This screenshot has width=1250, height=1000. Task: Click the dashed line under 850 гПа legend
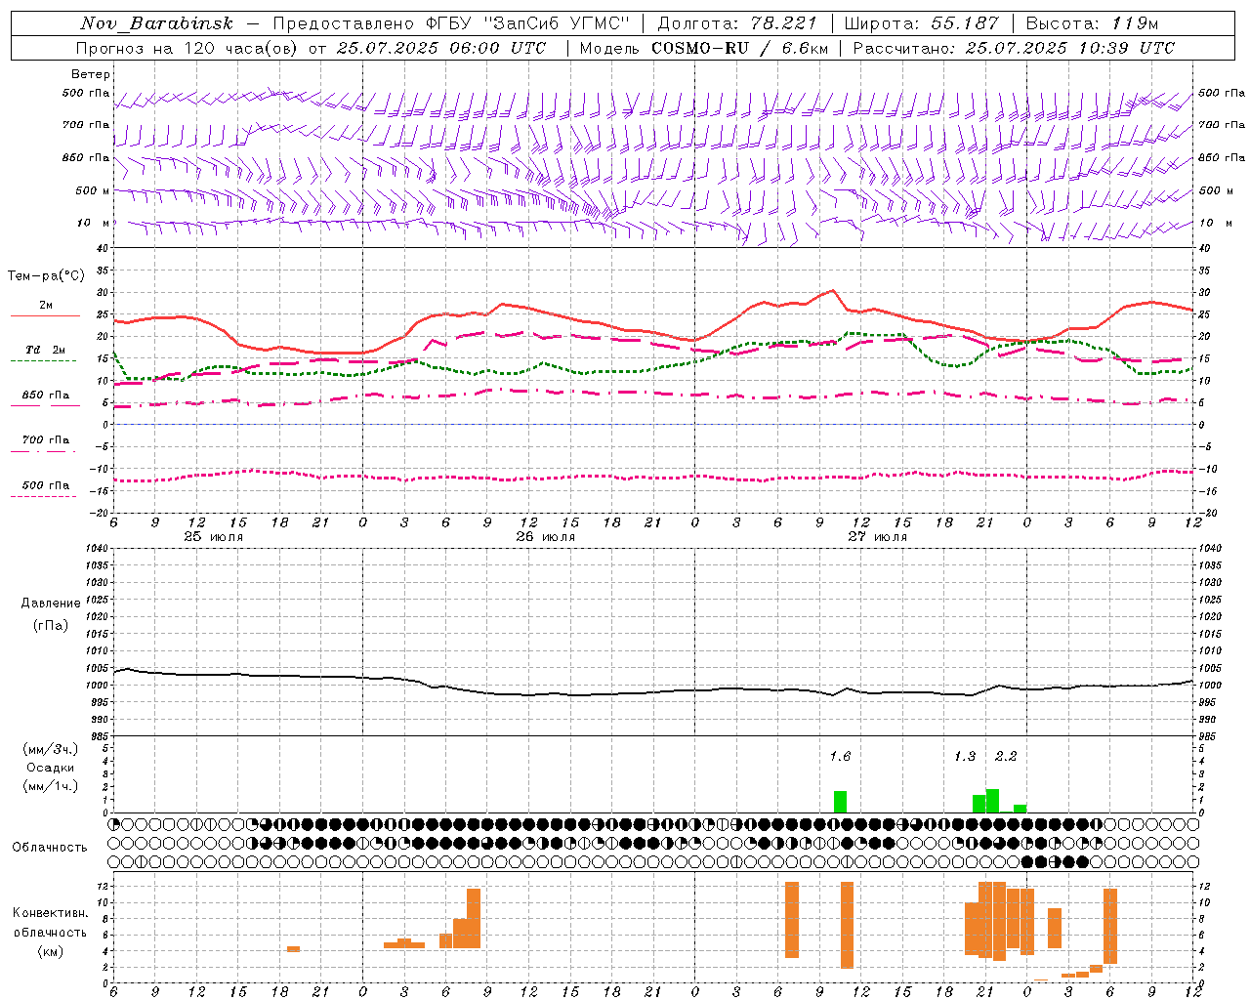click(x=45, y=406)
